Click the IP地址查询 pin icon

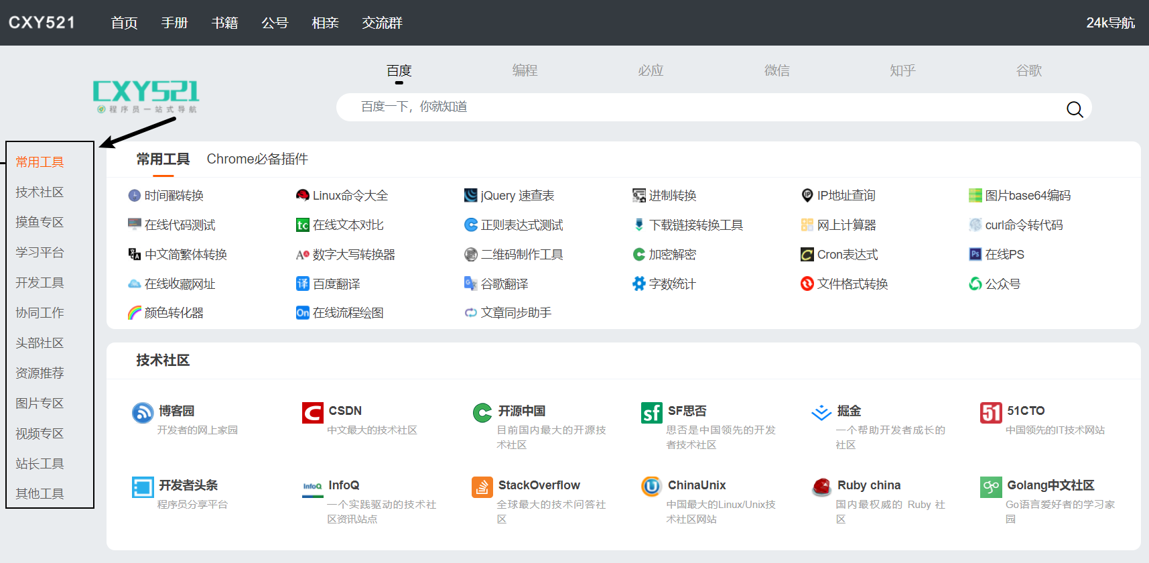pos(807,196)
